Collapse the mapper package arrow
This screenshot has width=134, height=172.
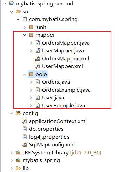pyautogui.click(x=25, y=35)
